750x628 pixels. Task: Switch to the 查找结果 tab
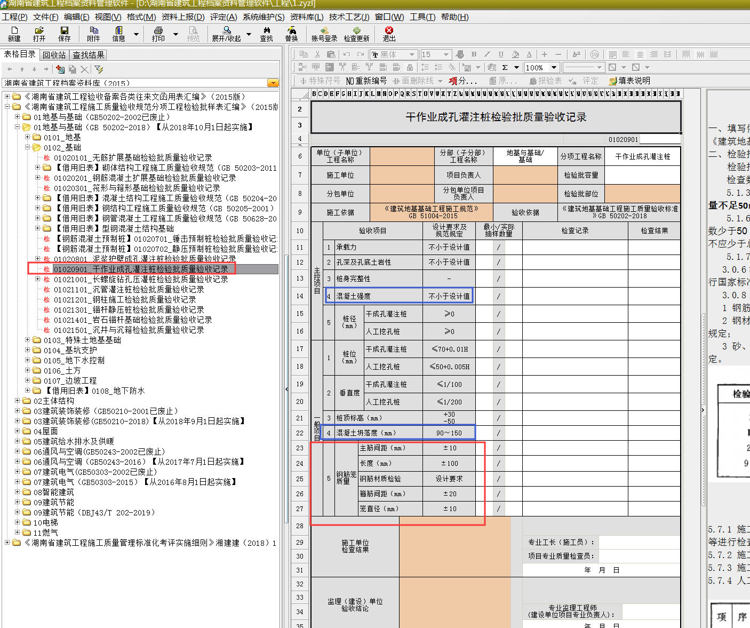pos(89,55)
